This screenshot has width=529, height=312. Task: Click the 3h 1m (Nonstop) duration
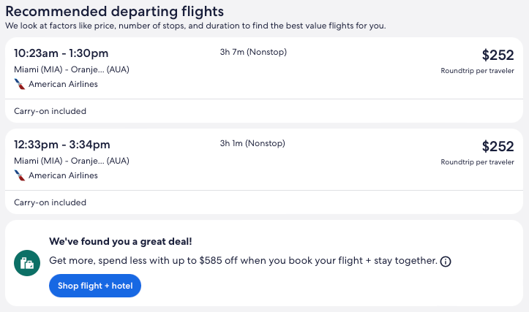coord(252,143)
